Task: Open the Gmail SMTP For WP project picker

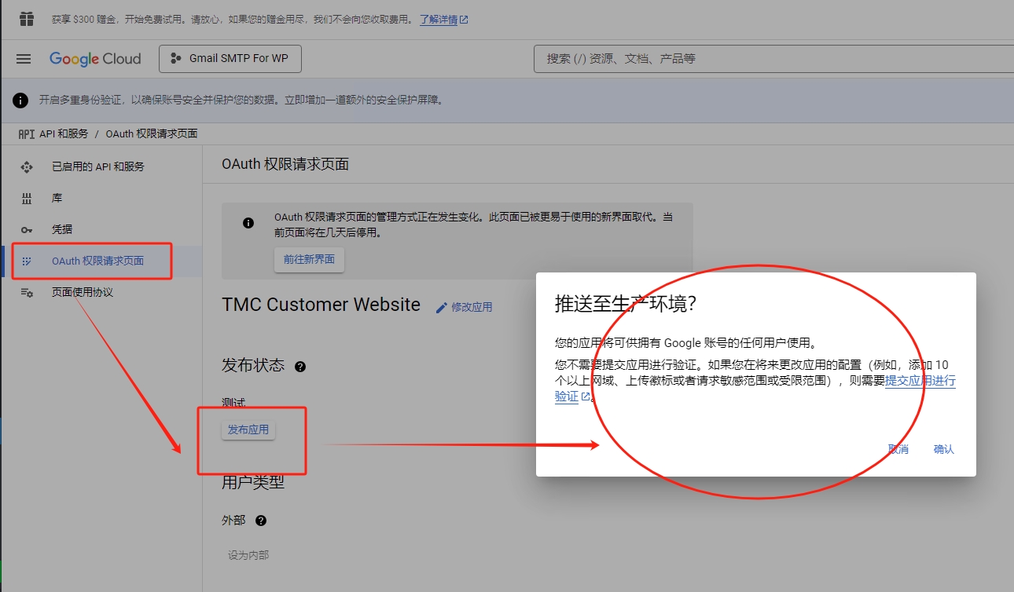Action: (230, 59)
